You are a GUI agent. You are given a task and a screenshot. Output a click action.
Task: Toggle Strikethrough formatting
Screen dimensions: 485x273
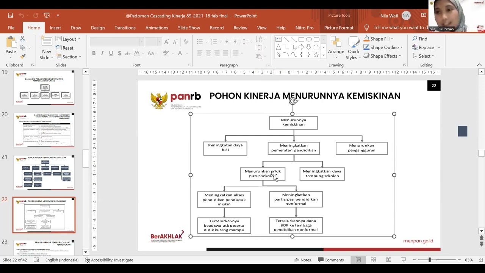pos(128,53)
